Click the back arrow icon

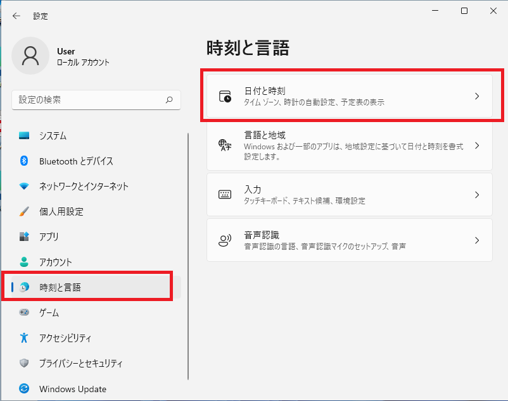[x=16, y=16]
